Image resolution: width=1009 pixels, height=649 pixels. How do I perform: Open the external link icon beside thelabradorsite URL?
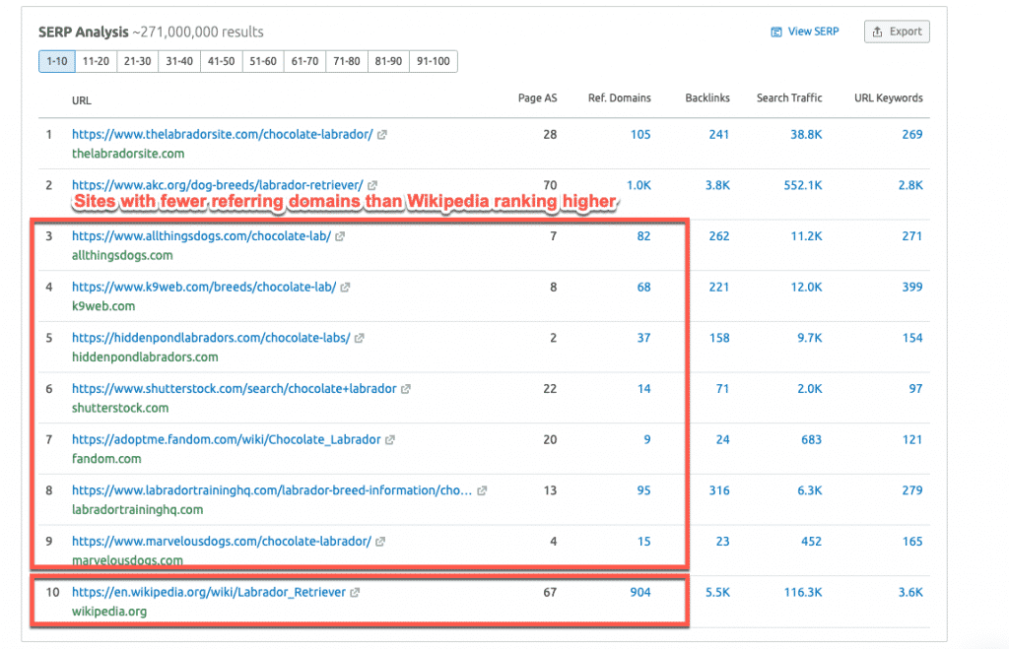(381, 135)
